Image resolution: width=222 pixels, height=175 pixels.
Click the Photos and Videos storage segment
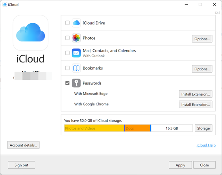[94, 128]
